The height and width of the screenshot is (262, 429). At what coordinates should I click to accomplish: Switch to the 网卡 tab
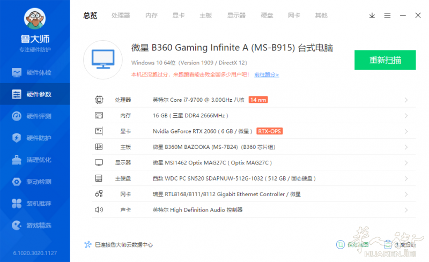click(x=294, y=16)
